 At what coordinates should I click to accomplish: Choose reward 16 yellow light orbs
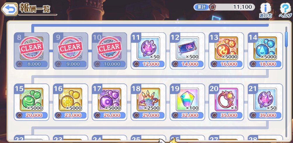coord(70,100)
